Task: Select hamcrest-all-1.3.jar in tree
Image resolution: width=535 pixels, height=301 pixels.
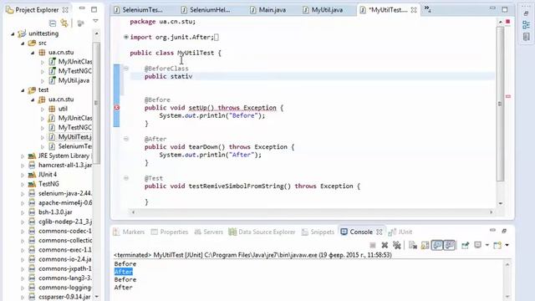Action: click(x=60, y=166)
